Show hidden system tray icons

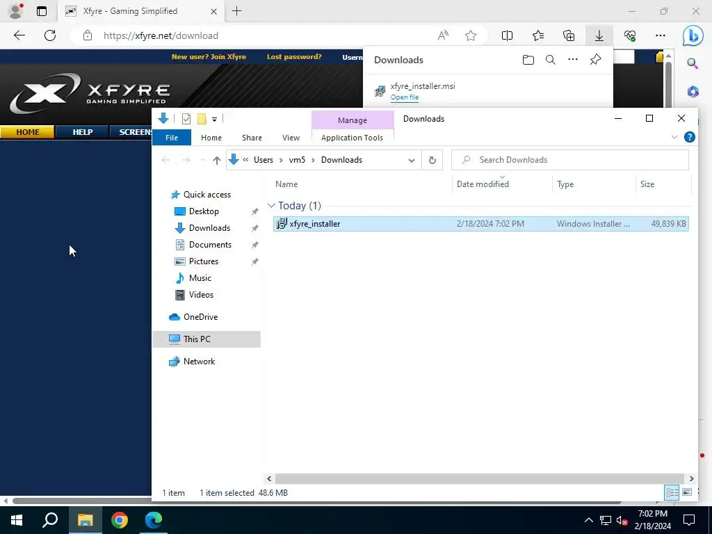(x=588, y=520)
